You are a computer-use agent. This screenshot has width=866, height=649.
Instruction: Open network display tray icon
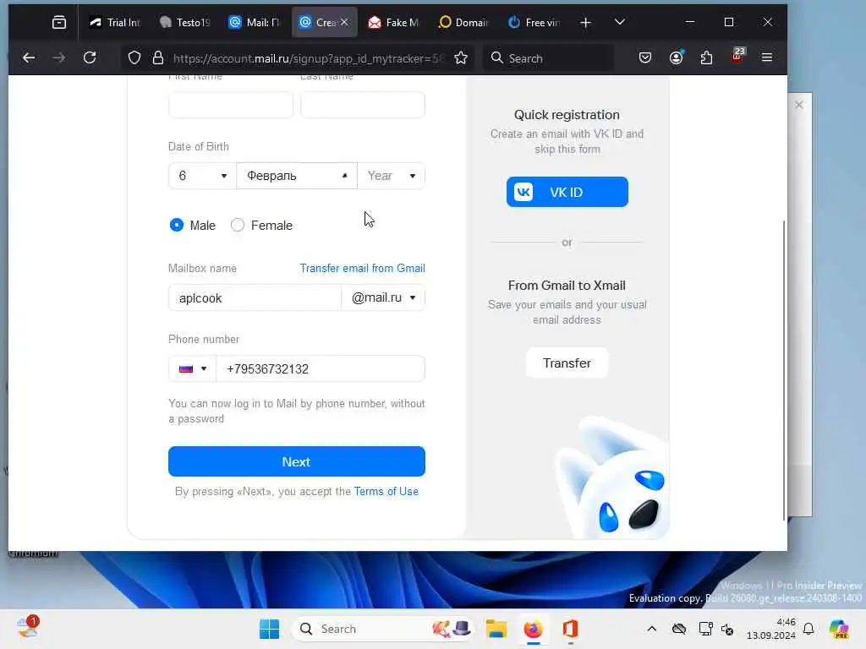[704, 629]
